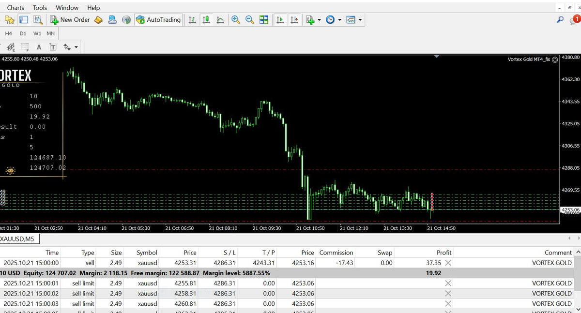Open the periodicity clock dropdown arrow

point(339,20)
